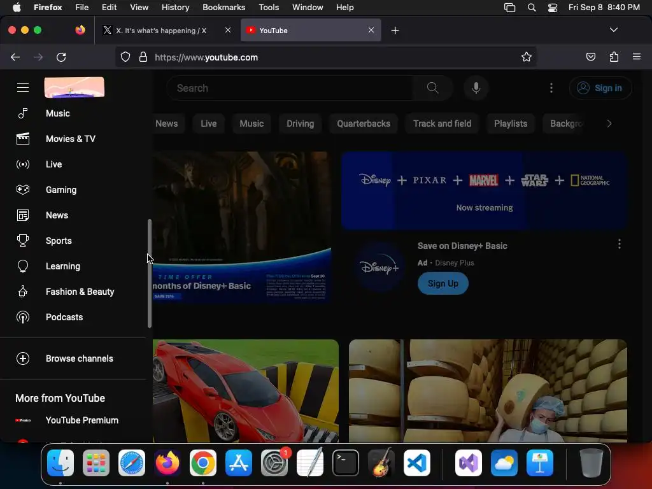Start voice search with microphone

click(476, 88)
